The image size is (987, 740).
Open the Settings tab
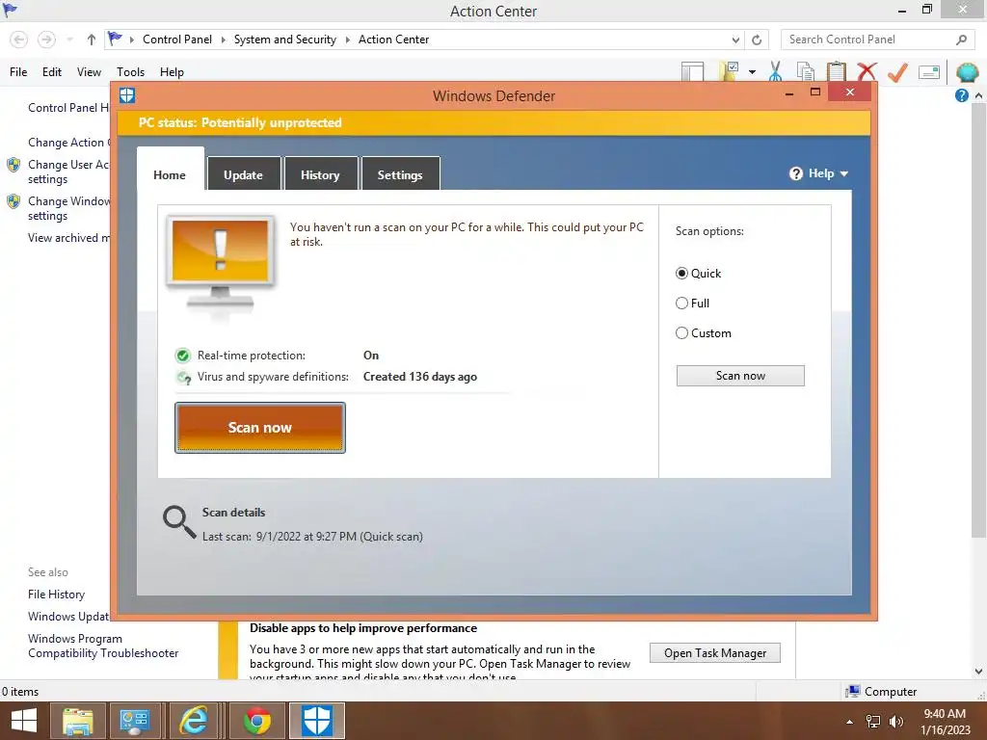click(400, 175)
